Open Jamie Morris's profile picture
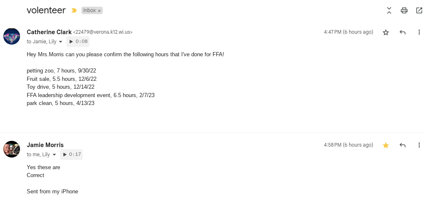Image resolution: width=428 pixels, height=205 pixels. point(12,149)
